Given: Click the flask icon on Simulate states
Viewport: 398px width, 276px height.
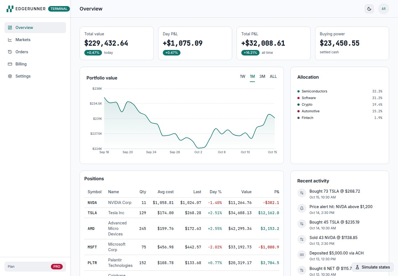Looking at the screenshot, I should coord(357,267).
